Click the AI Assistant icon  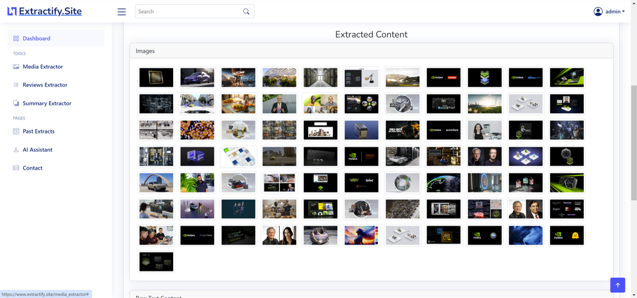tap(15, 149)
